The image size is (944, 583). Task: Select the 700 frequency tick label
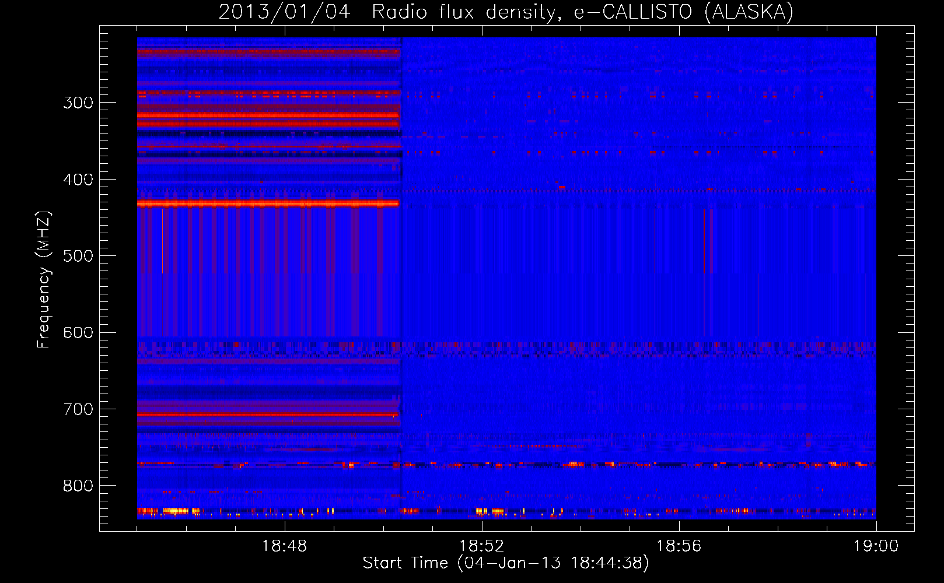click(78, 409)
